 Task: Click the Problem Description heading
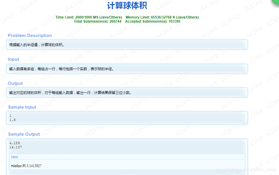tap(30, 36)
